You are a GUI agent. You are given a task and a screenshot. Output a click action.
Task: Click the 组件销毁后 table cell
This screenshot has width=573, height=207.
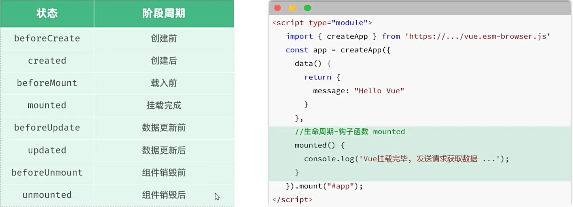tap(164, 195)
